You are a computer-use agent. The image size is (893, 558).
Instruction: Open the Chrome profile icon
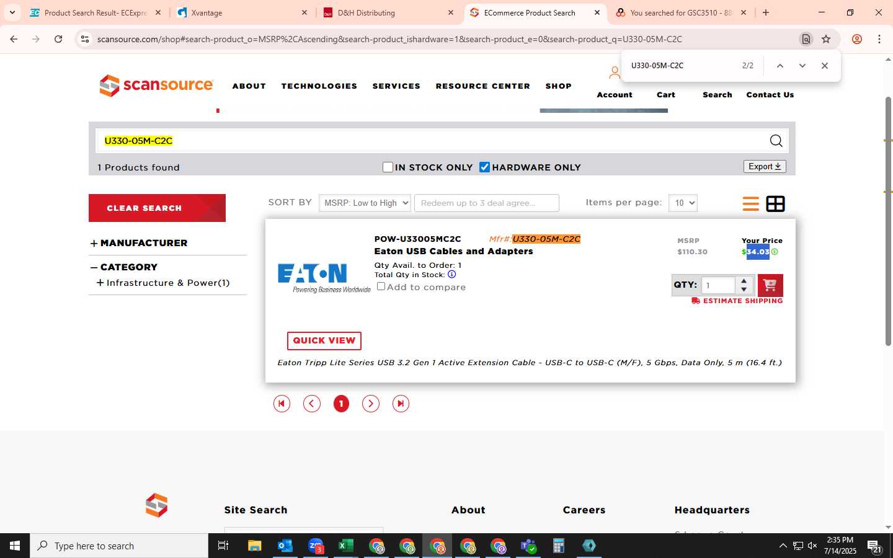(857, 39)
